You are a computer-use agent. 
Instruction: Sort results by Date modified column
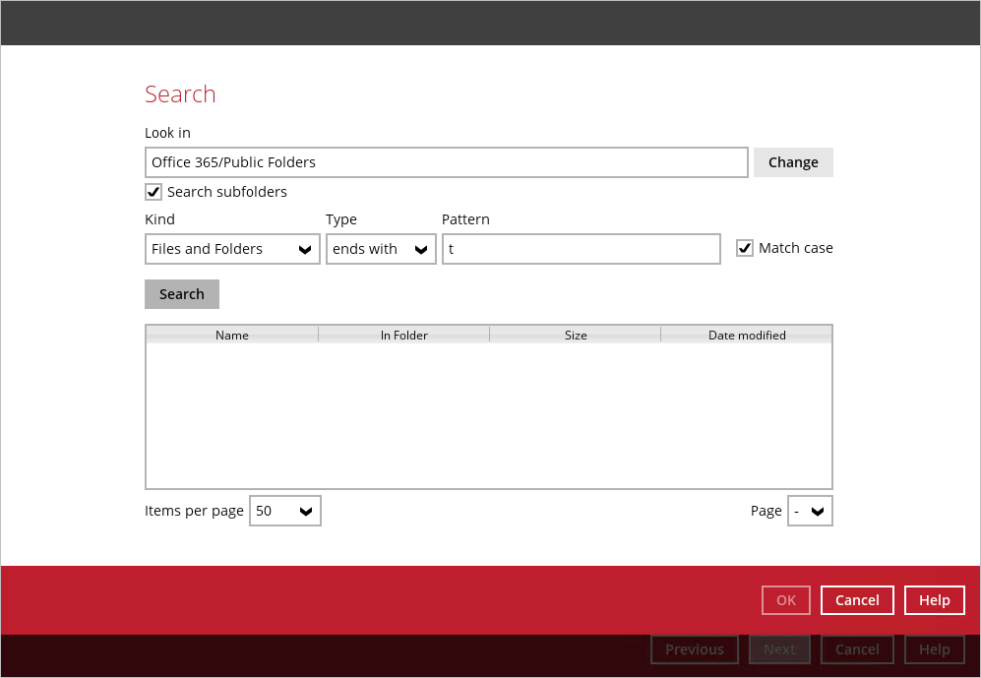point(747,336)
